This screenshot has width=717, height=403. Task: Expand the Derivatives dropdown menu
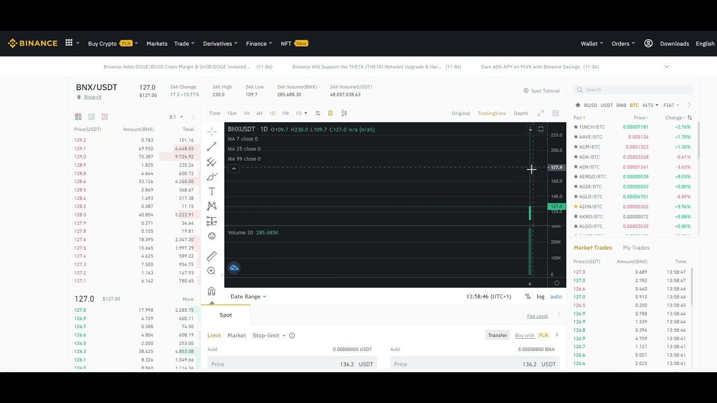220,44
